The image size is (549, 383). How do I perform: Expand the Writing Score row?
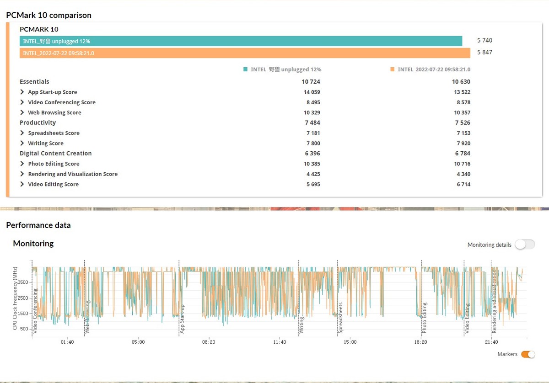click(22, 143)
